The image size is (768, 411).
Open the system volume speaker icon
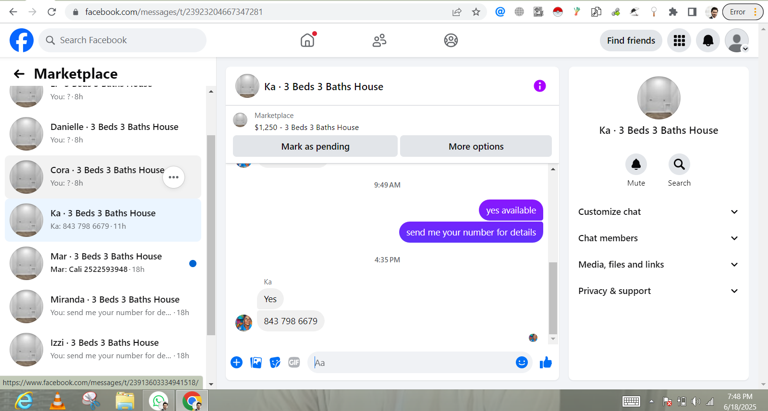(695, 402)
